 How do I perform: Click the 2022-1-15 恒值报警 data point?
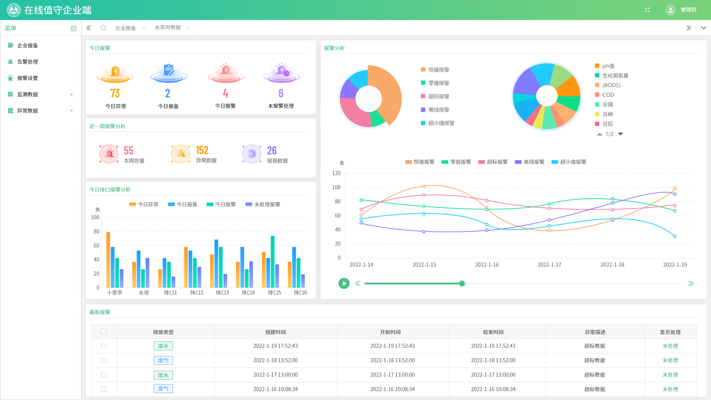(x=424, y=186)
